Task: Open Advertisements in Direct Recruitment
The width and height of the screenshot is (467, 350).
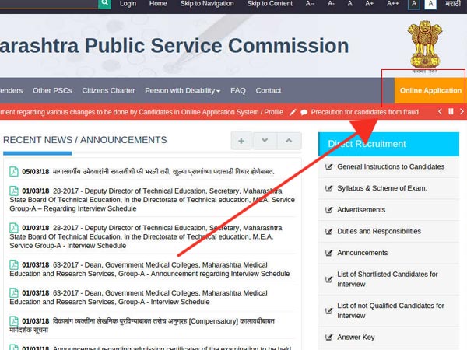Action: coord(361,210)
